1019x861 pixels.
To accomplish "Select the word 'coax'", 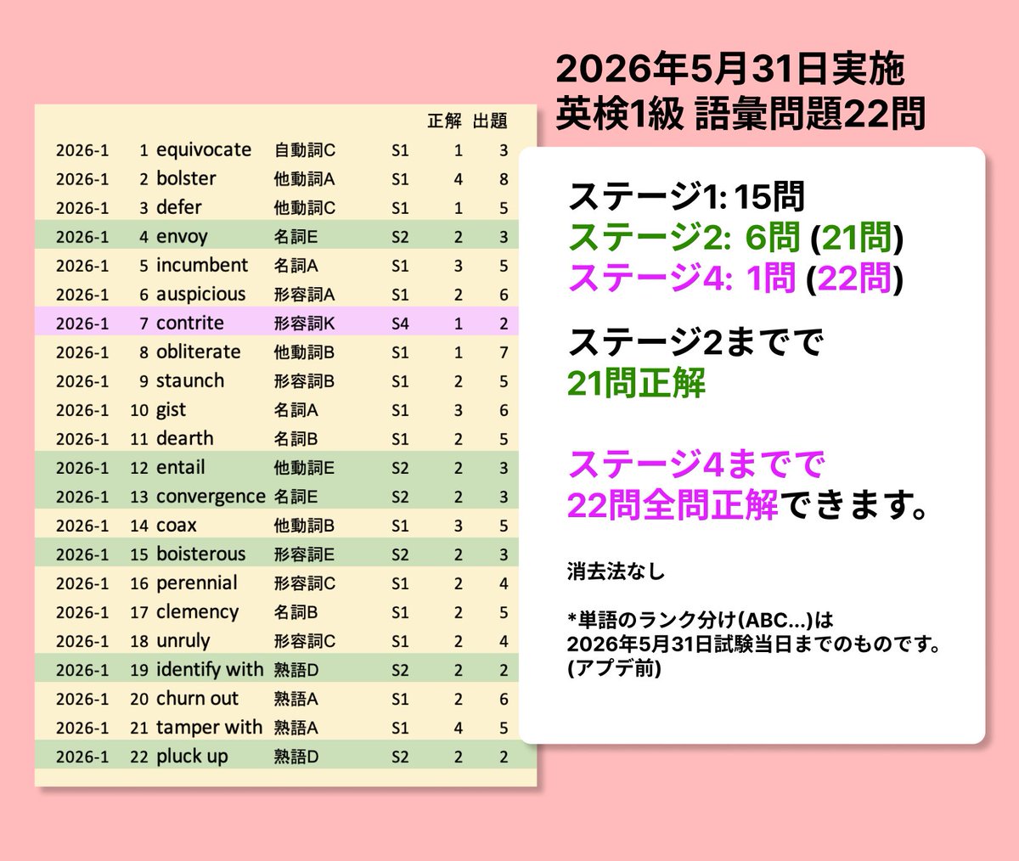I will [177, 526].
